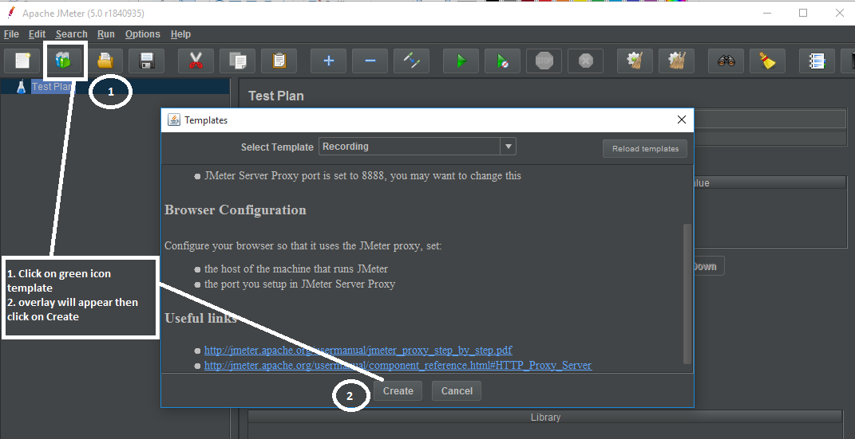
Task: Click the Reset search broom icon
Action: click(x=767, y=61)
